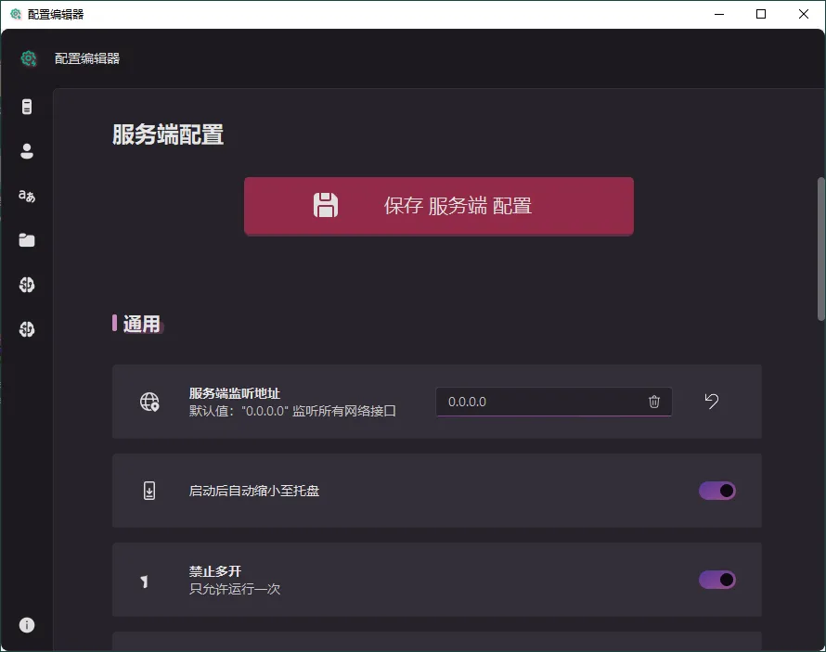Image resolution: width=826 pixels, height=652 pixels.
Task: Clear the listen address using the trash icon
Action: 654,402
